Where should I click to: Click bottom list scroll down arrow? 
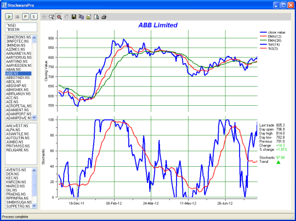(34, 206)
